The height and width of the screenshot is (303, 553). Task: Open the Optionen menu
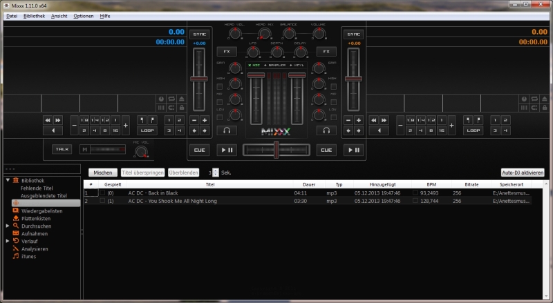(x=83, y=15)
